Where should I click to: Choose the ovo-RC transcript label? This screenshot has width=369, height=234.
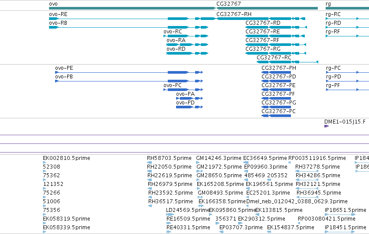173,32
